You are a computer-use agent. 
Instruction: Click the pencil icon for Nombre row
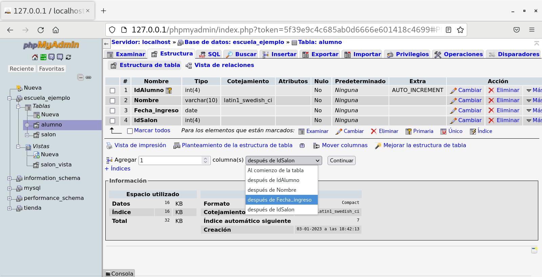click(x=453, y=100)
